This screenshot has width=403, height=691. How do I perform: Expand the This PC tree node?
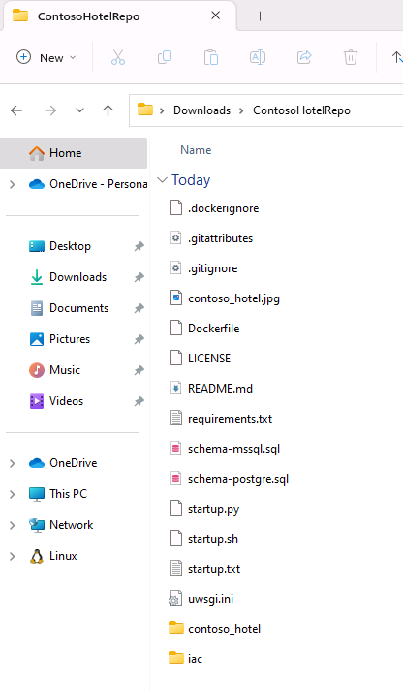[x=13, y=494]
